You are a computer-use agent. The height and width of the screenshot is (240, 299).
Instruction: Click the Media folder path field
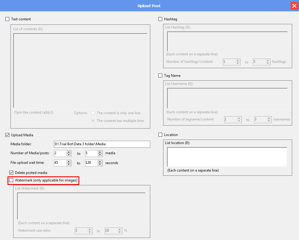point(102,144)
